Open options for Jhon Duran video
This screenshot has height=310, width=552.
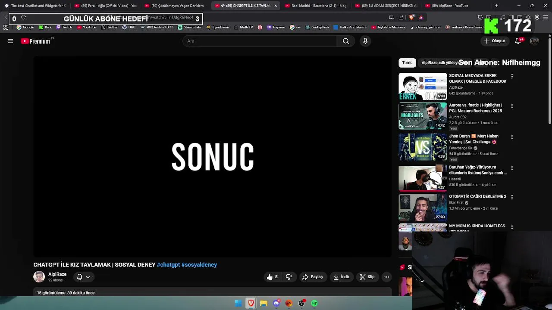(512, 136)
